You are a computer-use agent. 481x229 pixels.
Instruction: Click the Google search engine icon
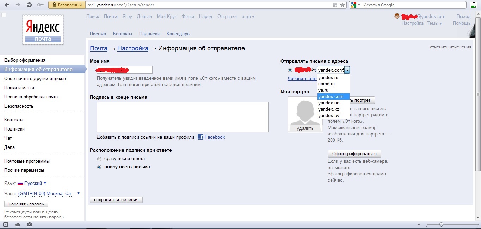tap(353, 5)
